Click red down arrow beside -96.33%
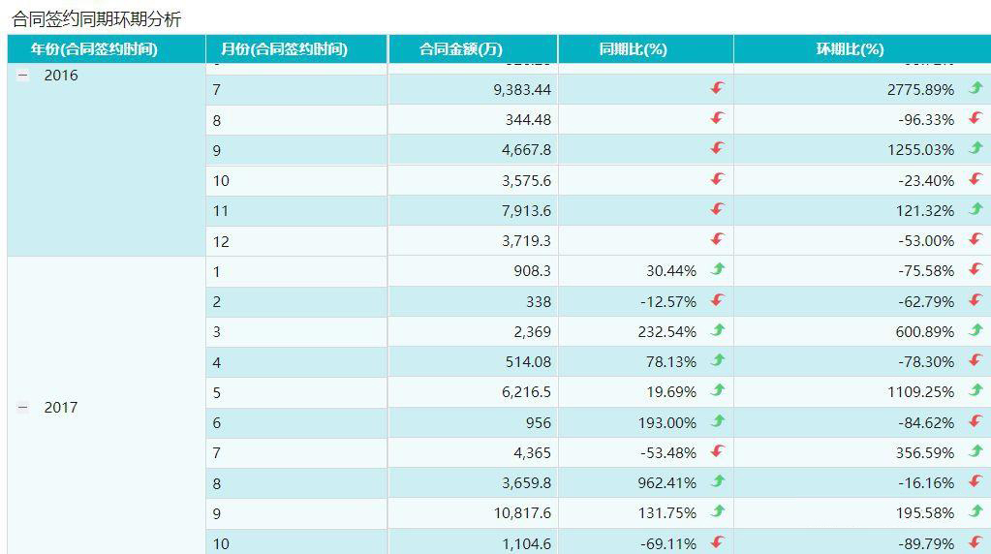Viewport: 991px width, 554px height. coord(976,119)
